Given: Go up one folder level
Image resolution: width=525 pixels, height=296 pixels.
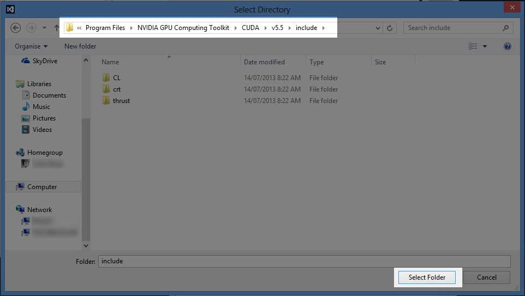Looking at the screenshot, I should pos(56,28).
